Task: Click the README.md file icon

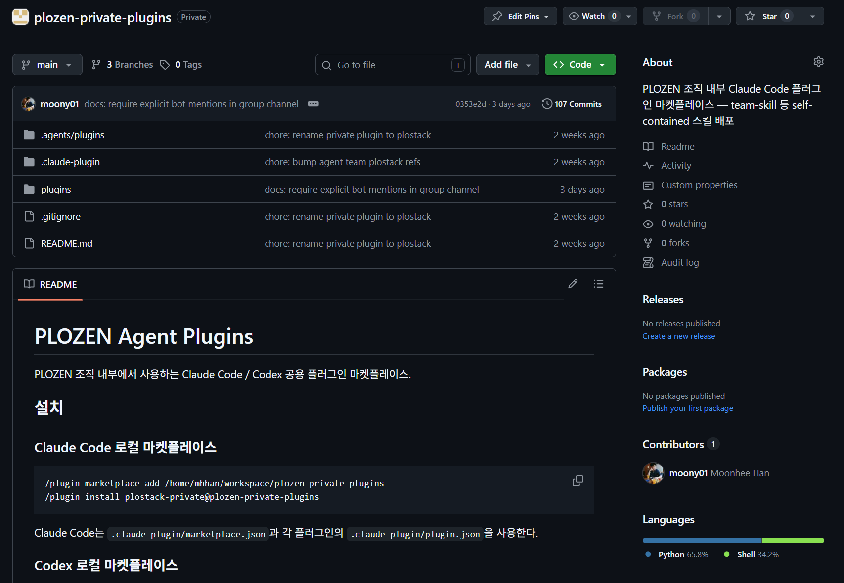Action: (29, 243)
